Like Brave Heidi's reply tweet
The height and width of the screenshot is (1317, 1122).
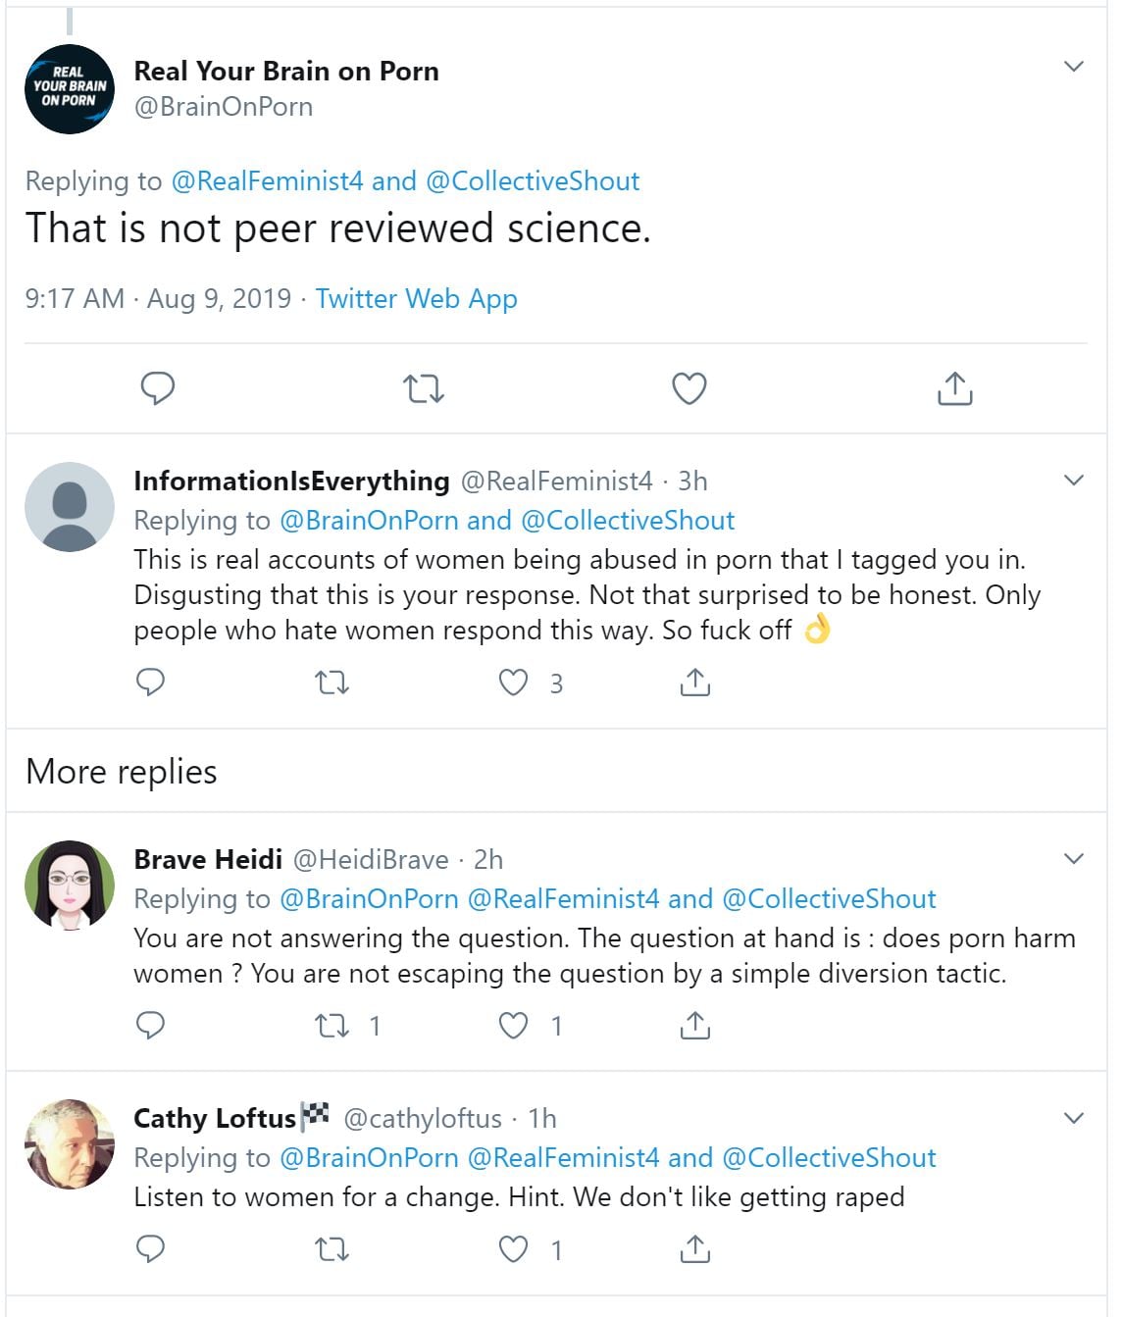(x=514, y=1026)
